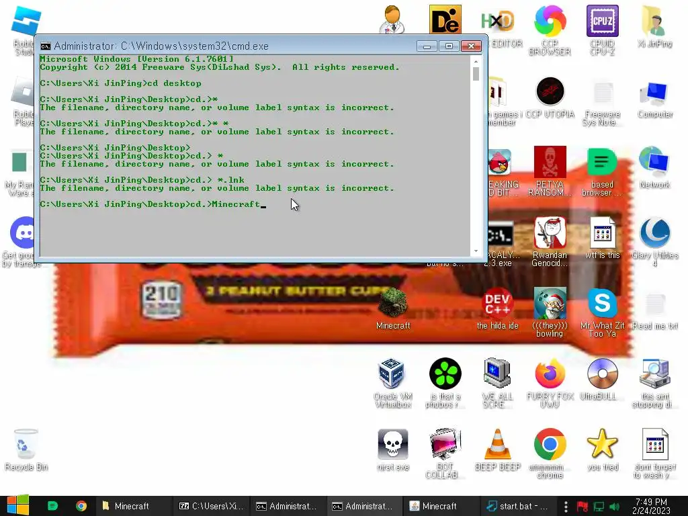Open the volume speaker tray icon

pos(615,507)
